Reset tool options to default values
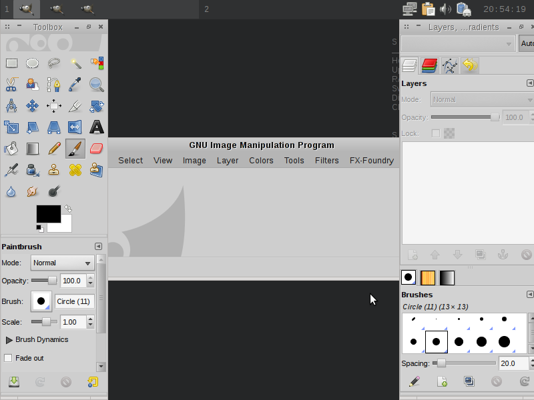 pos(93,382)
